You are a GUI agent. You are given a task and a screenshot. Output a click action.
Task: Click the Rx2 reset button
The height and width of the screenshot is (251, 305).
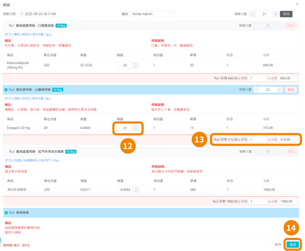point(291,90)
